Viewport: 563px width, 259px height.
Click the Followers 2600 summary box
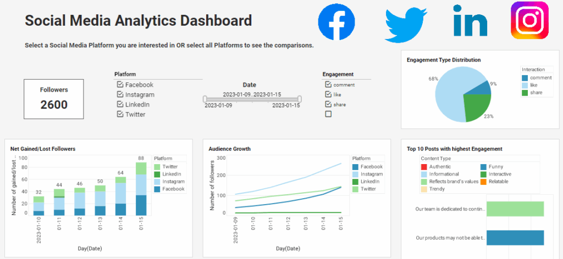pos(54,99)
